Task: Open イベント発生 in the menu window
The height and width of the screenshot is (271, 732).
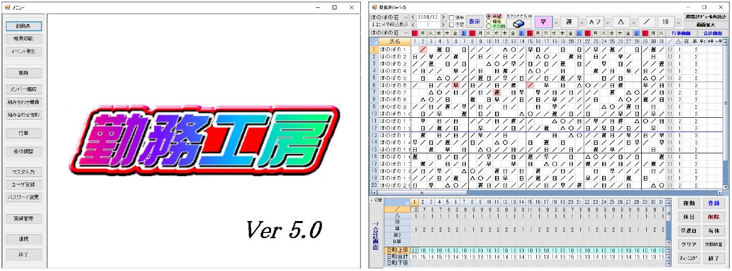Action: tap(24, 51)
